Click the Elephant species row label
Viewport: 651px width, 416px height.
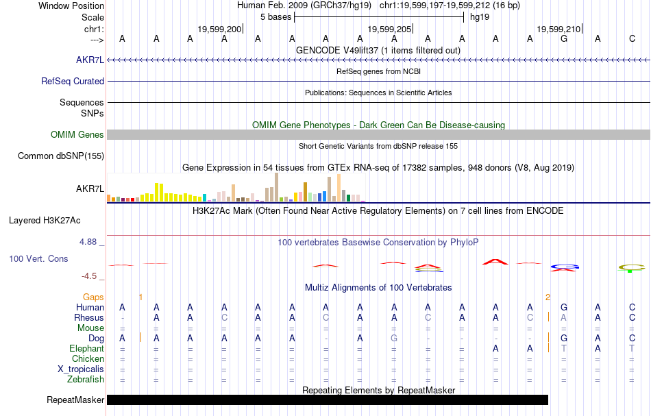click(86, 349)
